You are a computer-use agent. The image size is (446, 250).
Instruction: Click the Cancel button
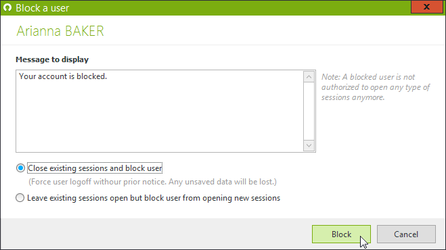tap(406, 234)
